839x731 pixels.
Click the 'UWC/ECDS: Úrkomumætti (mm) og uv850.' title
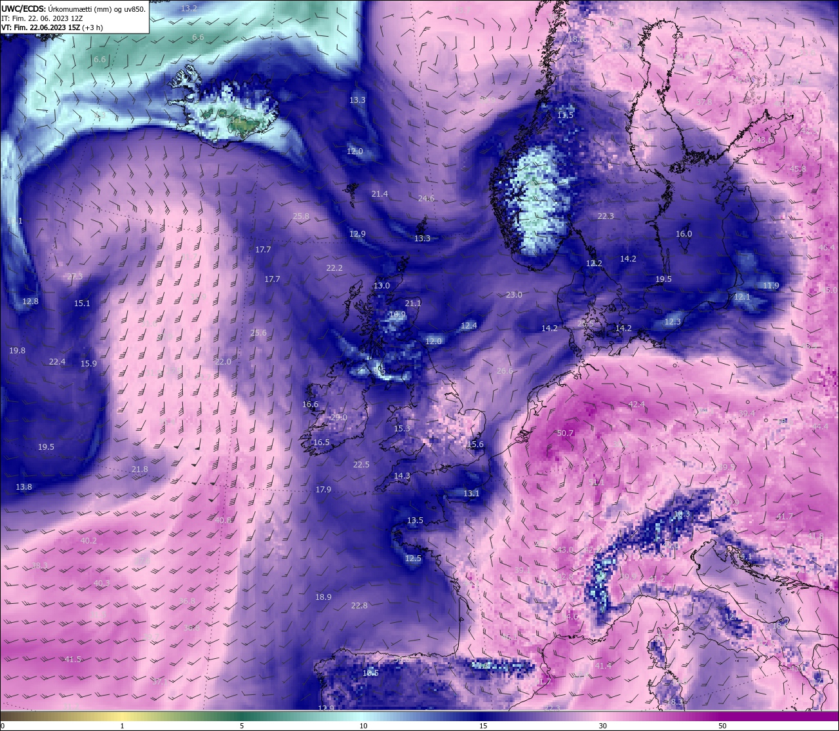(x=73, y=9)
